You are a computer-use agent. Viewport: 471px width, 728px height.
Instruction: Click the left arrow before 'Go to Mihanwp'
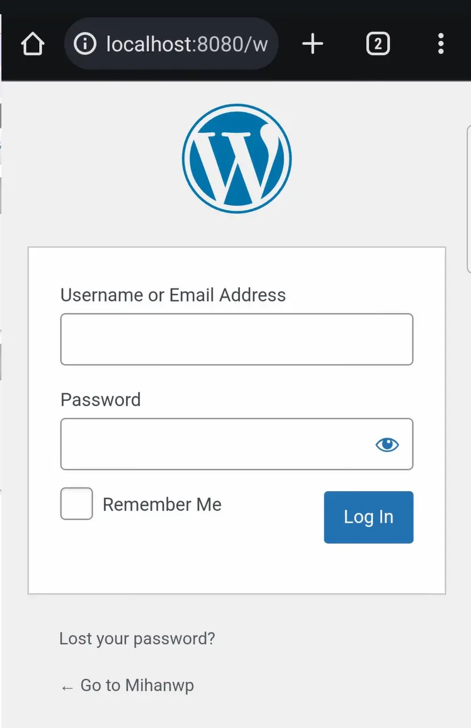coord(67,687)
